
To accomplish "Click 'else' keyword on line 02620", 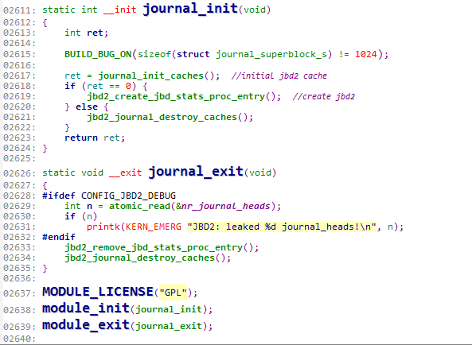I will (x=87, y=107).
